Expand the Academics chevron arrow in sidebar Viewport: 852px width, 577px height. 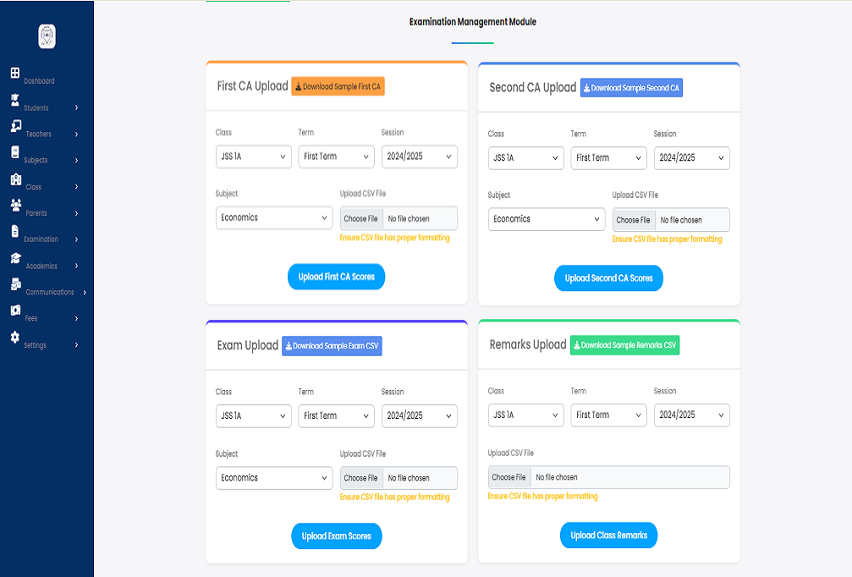[76, 266]
